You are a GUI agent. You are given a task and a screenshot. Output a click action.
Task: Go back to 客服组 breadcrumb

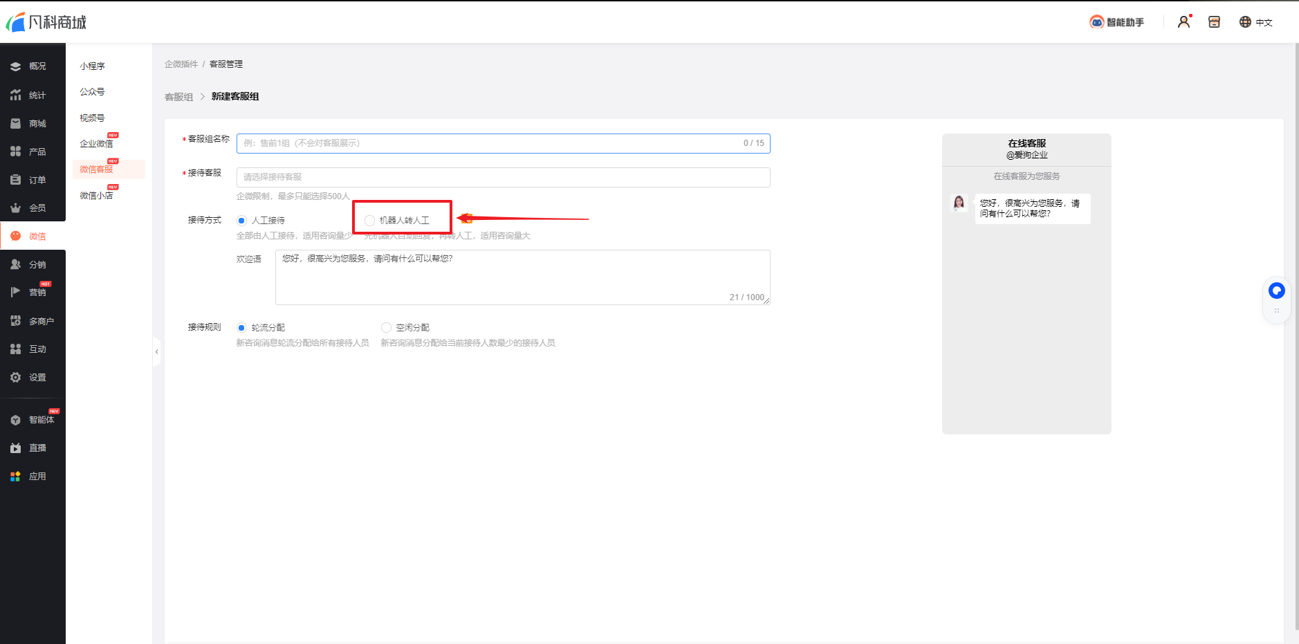coord(178,97)
